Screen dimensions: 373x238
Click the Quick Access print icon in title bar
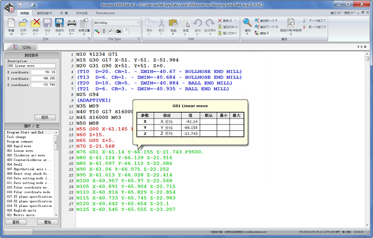click(33, 5)
